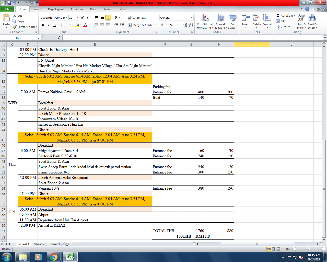327x262 pixels.
Task: Toggle Bold formatting
Action: (43, 25)
